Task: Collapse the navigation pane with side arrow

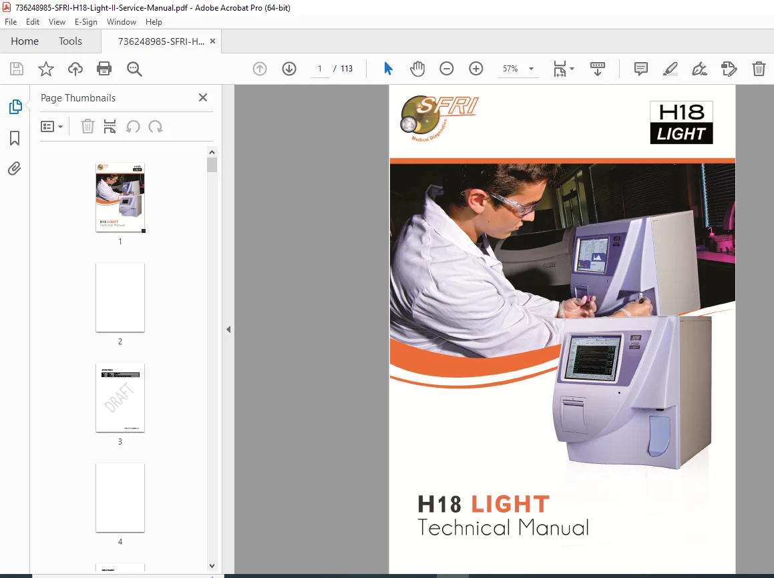Action: (228, 330)
